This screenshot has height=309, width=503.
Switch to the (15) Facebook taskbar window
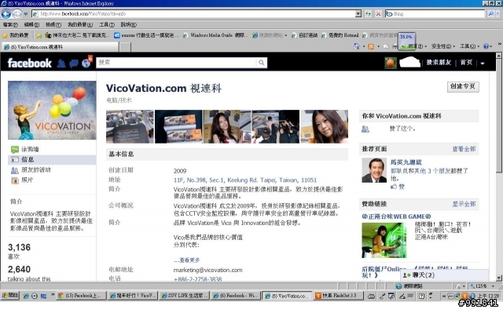[81, 296]
